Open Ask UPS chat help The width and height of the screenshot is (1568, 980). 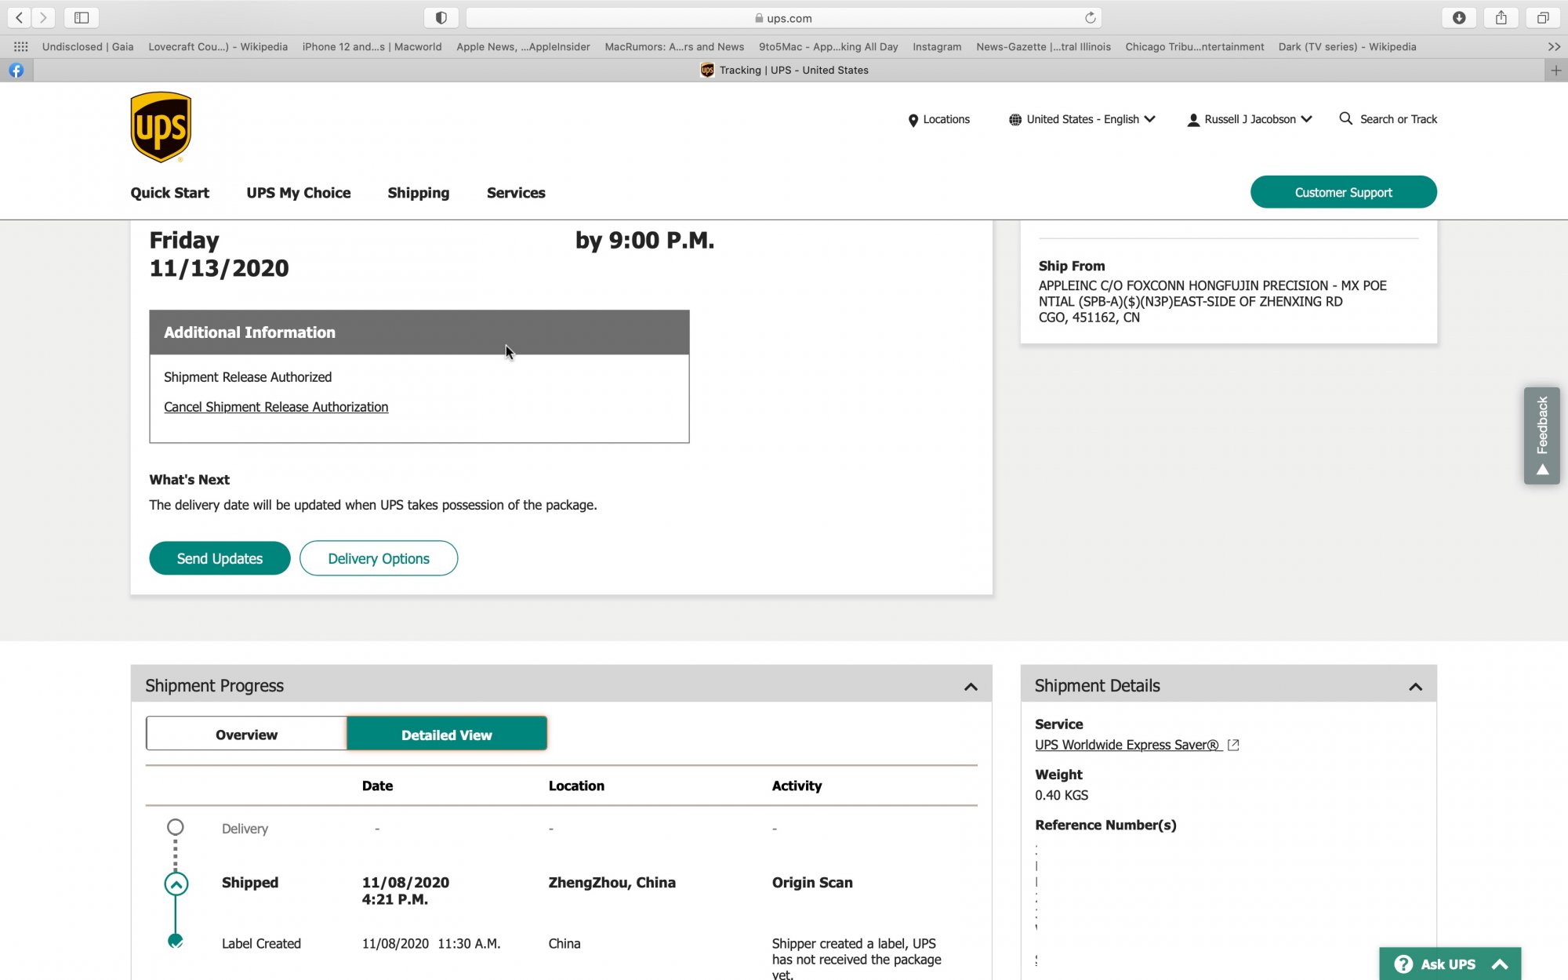[x=1450, y=964]
